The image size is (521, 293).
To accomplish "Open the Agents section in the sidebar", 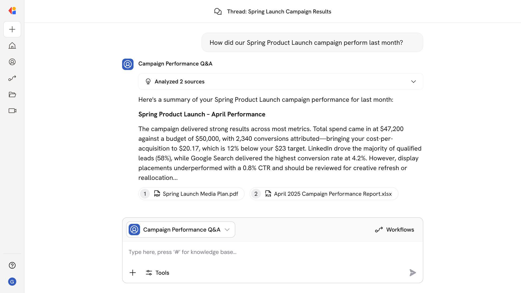I will click(12, 62).
